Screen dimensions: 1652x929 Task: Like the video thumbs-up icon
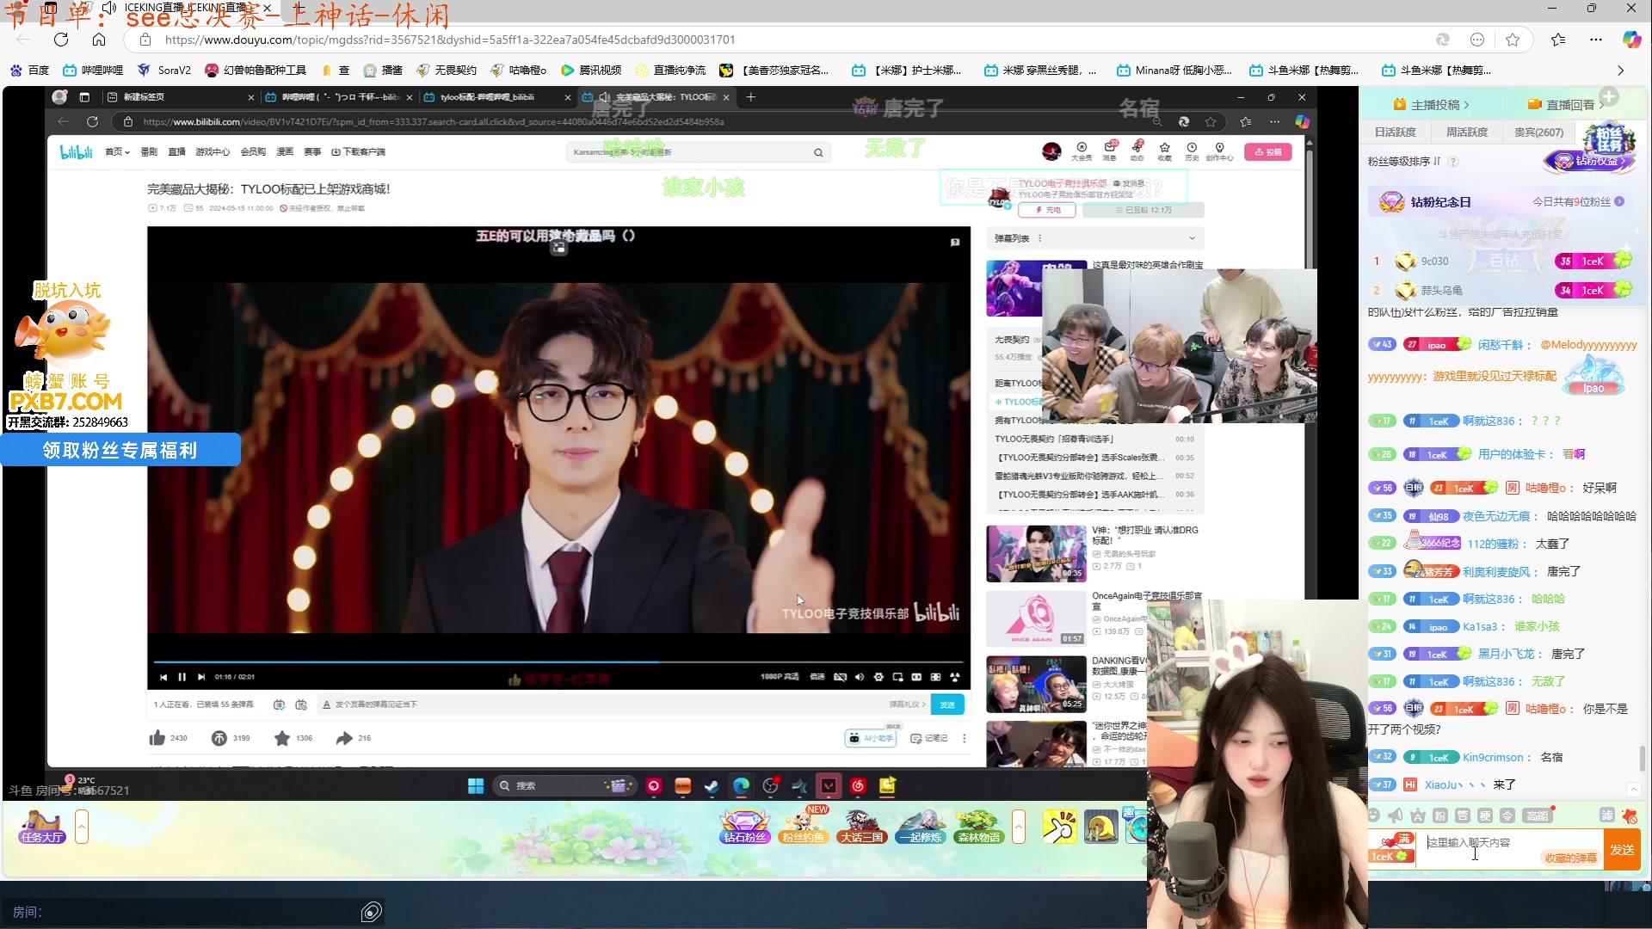tap(157, 738)
